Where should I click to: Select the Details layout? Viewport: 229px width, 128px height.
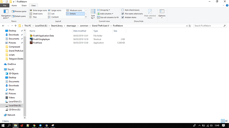coord(75,14)
